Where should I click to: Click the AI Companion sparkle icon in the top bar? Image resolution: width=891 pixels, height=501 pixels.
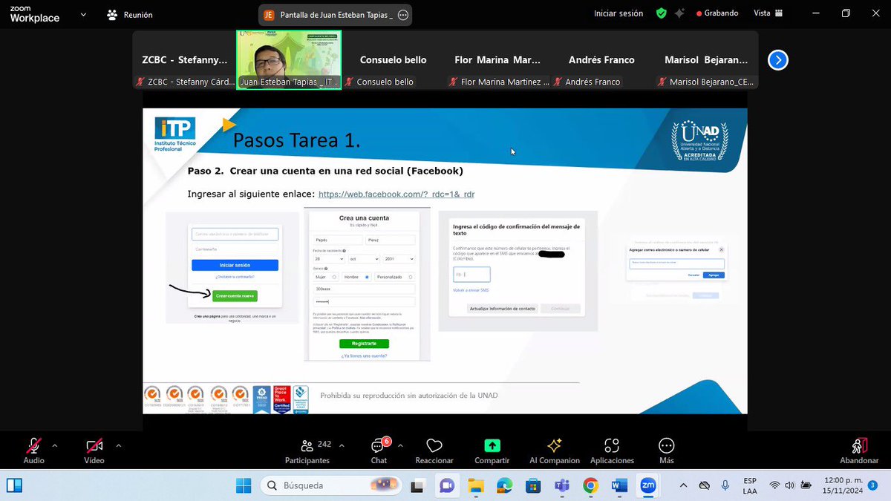tap(679, 13)
